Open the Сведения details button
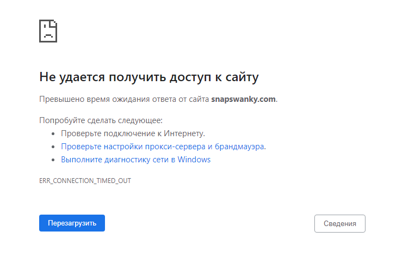The width and height of the screenshot is (415, 268). (340, 223)
